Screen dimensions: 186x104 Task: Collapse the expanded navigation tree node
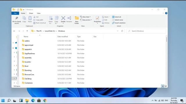pyautogui.click(x=13, y=48)
